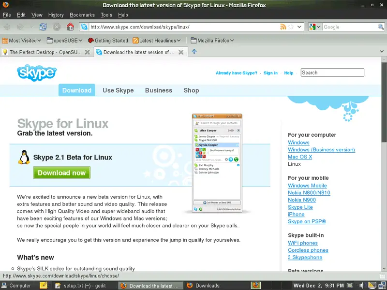Click the network monitor icon in tray
This screenshot has height=290, width=387.
(x=381, y=286)
